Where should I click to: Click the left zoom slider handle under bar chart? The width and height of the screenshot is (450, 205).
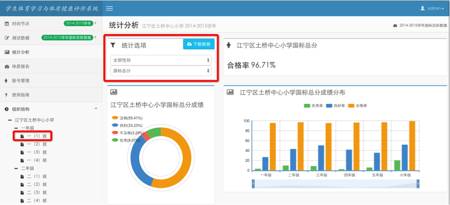(253, 184)
